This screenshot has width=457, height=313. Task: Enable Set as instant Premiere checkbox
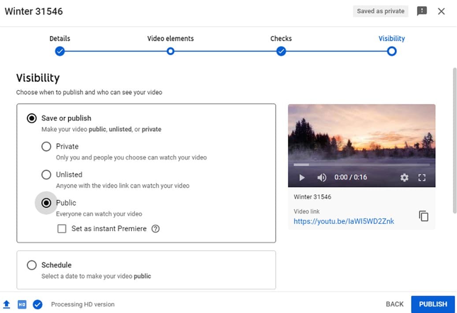pos(62,229)
